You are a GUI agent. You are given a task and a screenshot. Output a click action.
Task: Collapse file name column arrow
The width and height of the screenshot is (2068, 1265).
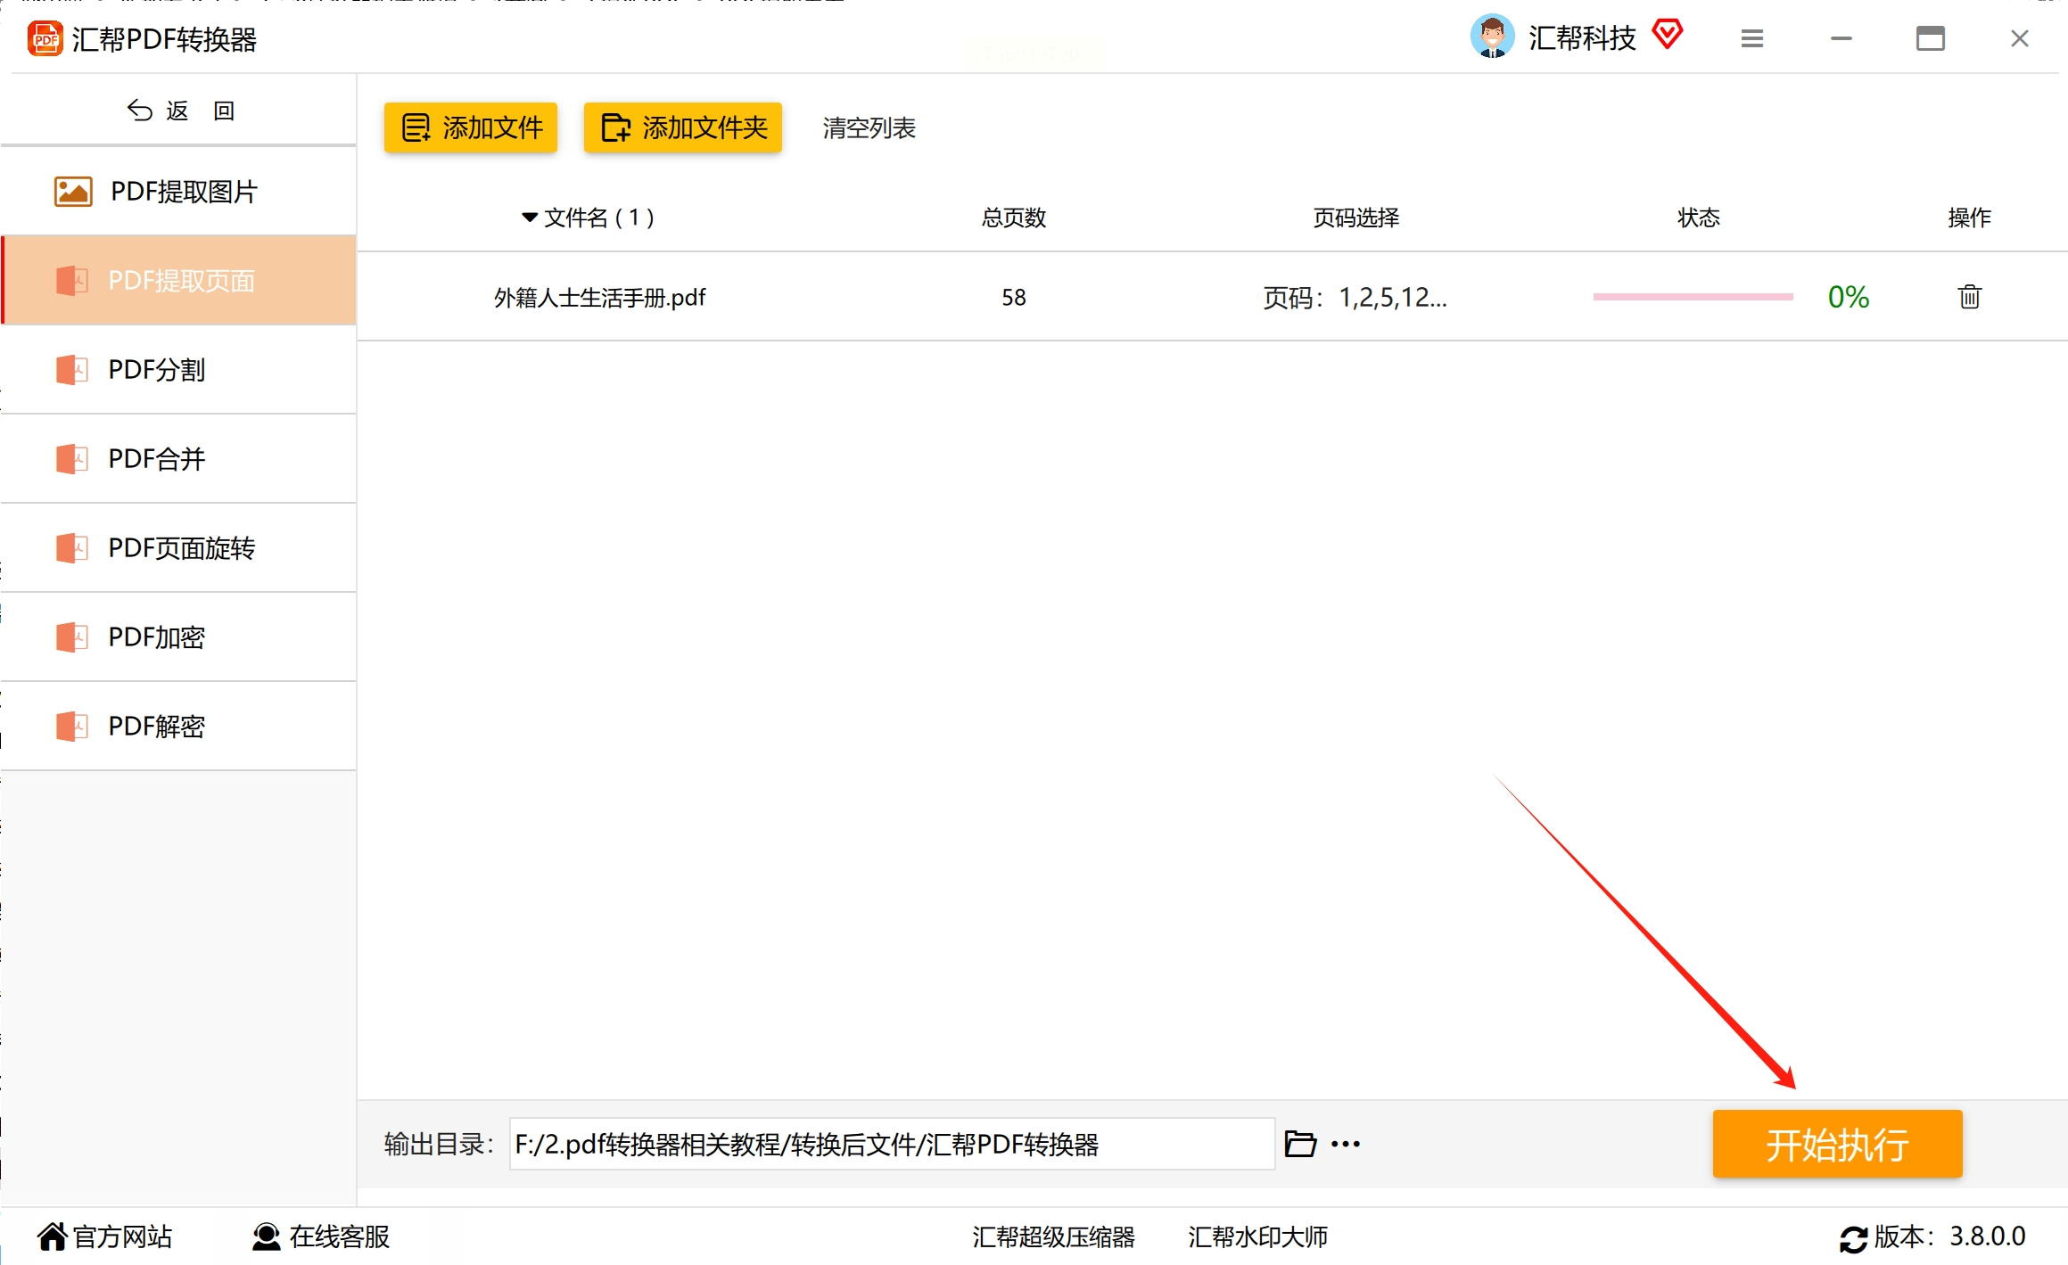pos(530,218)
